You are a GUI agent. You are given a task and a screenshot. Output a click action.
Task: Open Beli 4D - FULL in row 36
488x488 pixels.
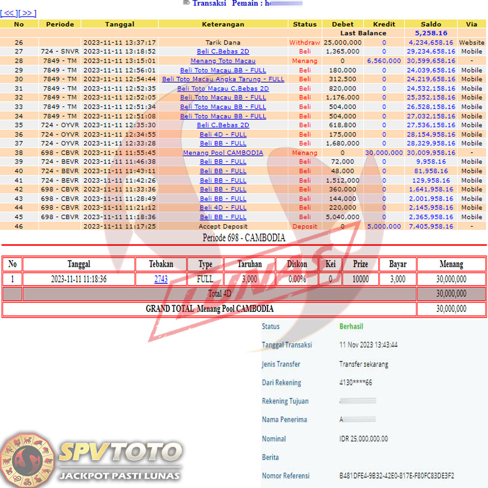pos(223,134)
